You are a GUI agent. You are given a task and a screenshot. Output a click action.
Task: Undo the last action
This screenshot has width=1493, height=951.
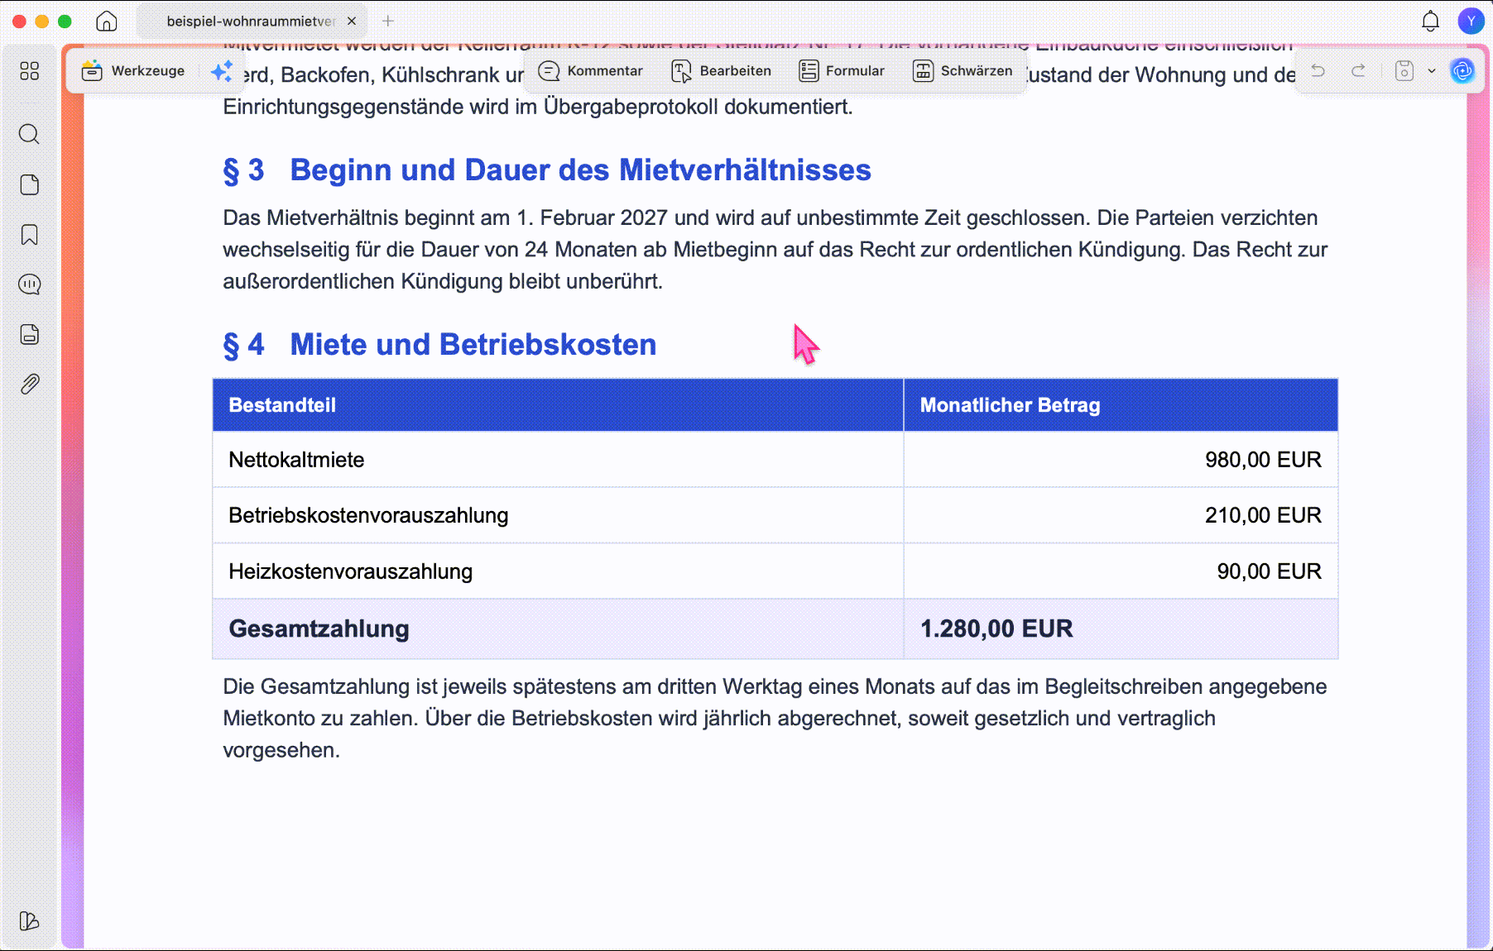pos(1318,71)
